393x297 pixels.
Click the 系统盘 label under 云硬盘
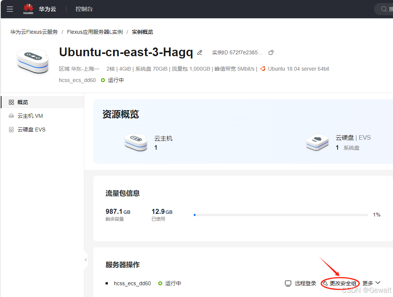pos(351,148)
